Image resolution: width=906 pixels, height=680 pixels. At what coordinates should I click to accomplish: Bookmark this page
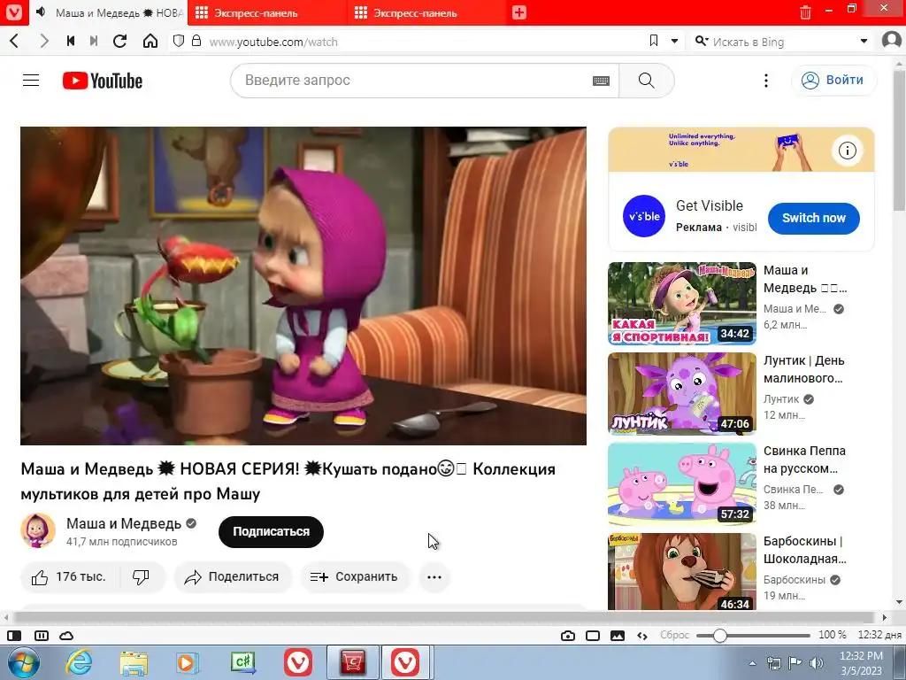654,41
